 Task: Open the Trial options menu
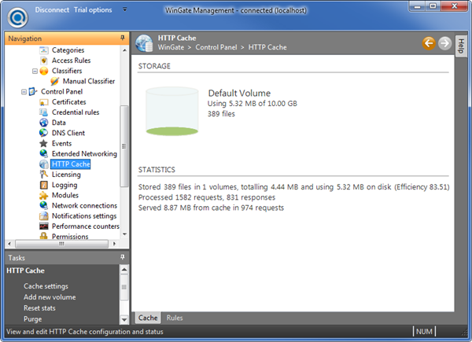coord(92,10)
